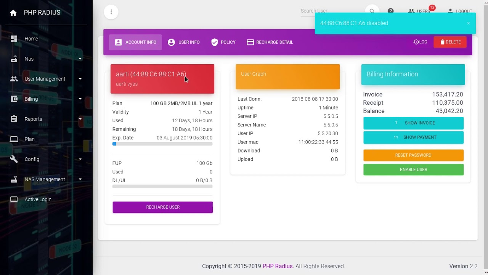488x275 pixels.
Task: Click the PHP Radius footer link
Action: 278,266
